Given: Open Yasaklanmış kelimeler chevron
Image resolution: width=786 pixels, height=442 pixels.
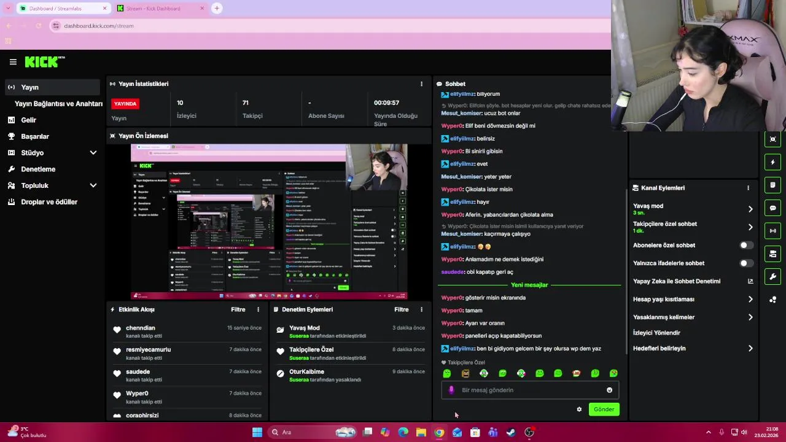Looking at the screenshot, I should pyautogui.click(x=750, y=317).
